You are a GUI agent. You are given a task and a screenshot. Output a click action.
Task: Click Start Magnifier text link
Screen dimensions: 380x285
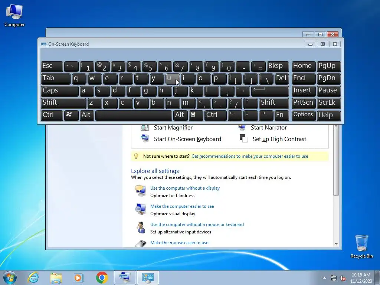(173, 128)
